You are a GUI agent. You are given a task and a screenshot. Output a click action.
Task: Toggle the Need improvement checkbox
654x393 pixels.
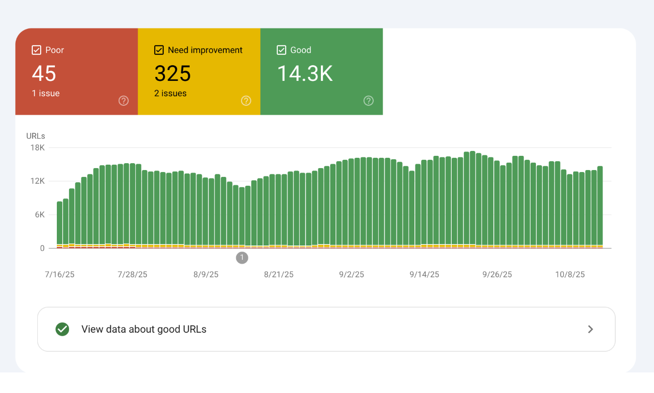159,50
